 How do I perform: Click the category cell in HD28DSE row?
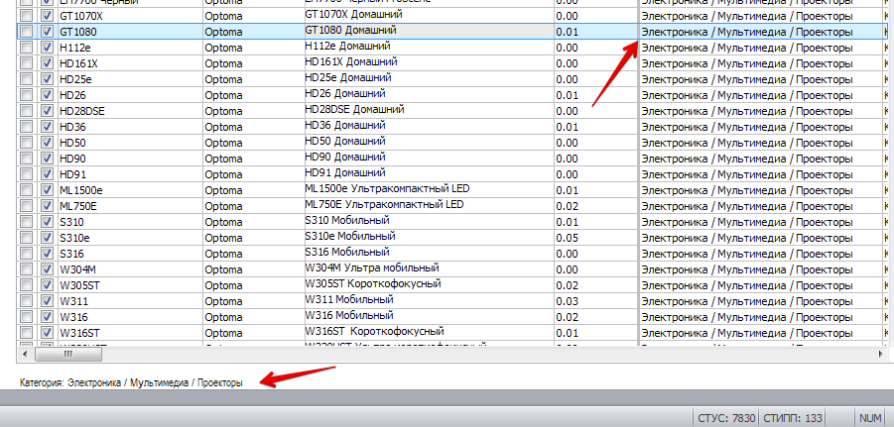point(760,111)
